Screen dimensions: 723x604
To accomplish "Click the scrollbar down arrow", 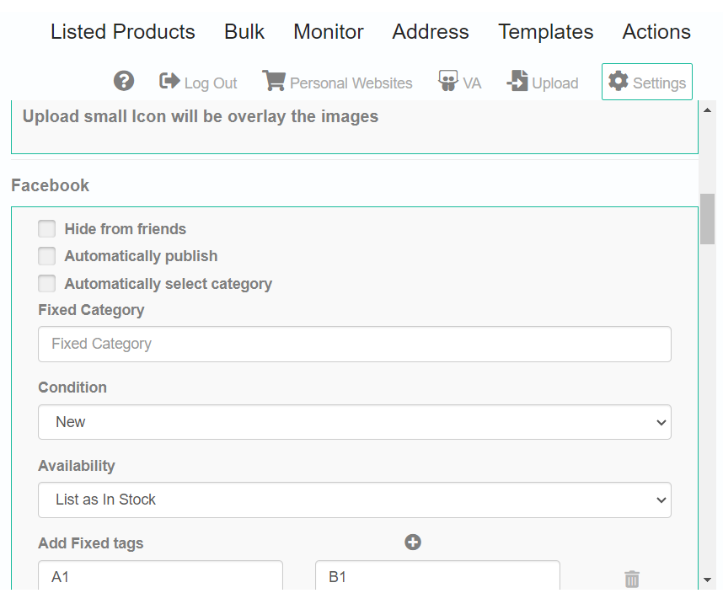I will (707, 580).
